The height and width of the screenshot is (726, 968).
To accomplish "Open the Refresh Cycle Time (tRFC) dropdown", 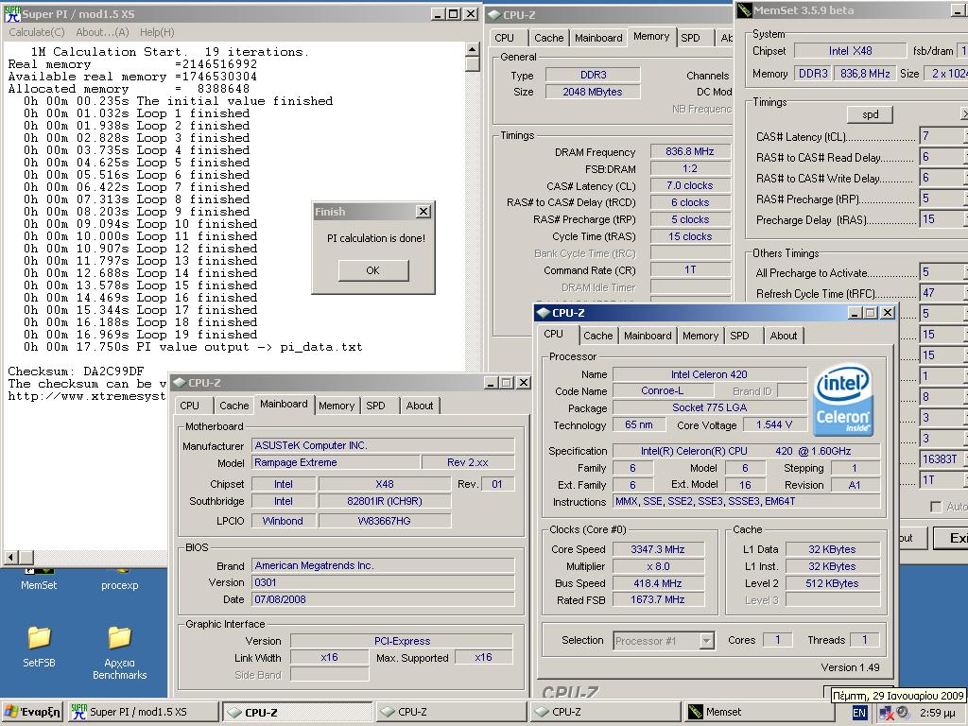I will click(943, 293).
